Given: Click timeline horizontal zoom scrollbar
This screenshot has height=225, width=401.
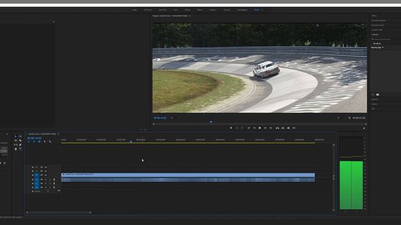Looking at the screenshot, I should (58, 212).
